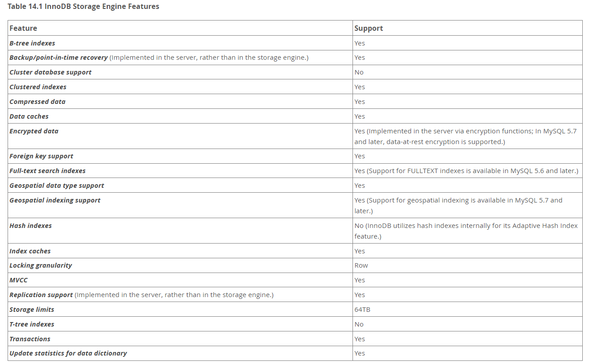The height and width of the screenshot is (364, 589).
Task: Click the table title 'Table 14.1 InnoDB Storage Engine Features'
Action: [83, 7]
